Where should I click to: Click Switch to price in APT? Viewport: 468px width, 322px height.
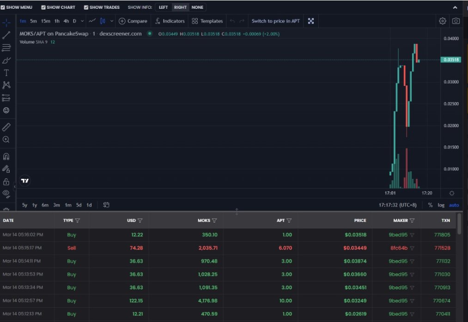click(x=276, y=21)
